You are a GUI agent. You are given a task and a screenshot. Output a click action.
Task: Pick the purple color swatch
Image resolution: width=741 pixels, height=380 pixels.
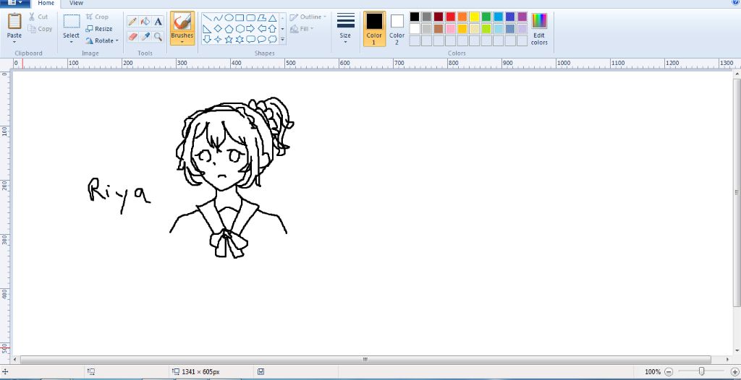[522, 17]
